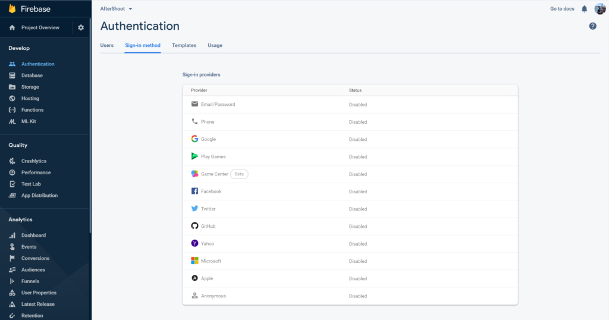Screen dimensions: 609x320
Task: Click the Facebook provider logo
Action: click(x=194, y=191)
